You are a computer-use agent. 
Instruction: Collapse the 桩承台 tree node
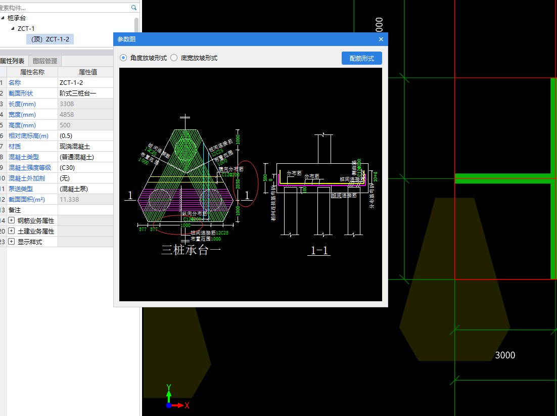pyautogui.click(x=3, y=18)
